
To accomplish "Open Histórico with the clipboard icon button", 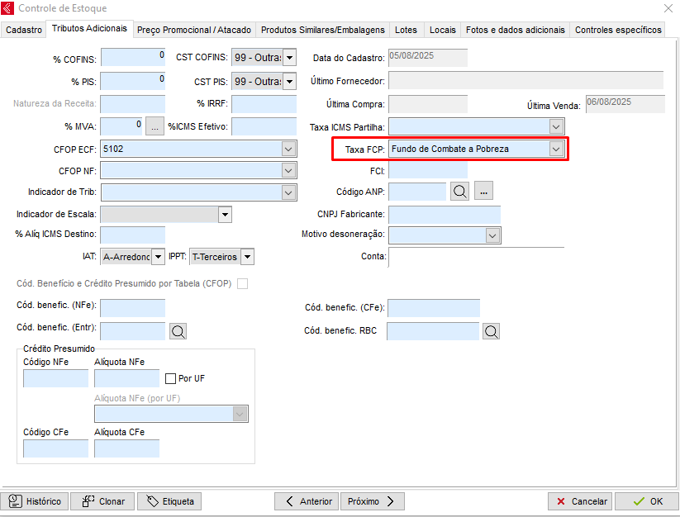I will coord(36,501).
